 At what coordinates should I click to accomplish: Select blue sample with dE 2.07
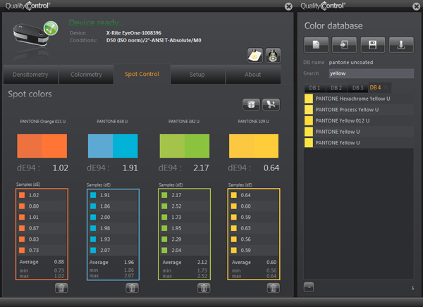[113, 250]
